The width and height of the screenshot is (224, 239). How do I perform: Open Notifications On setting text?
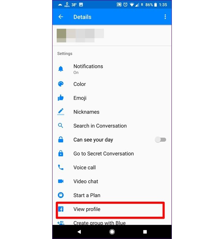coord(88,69)
